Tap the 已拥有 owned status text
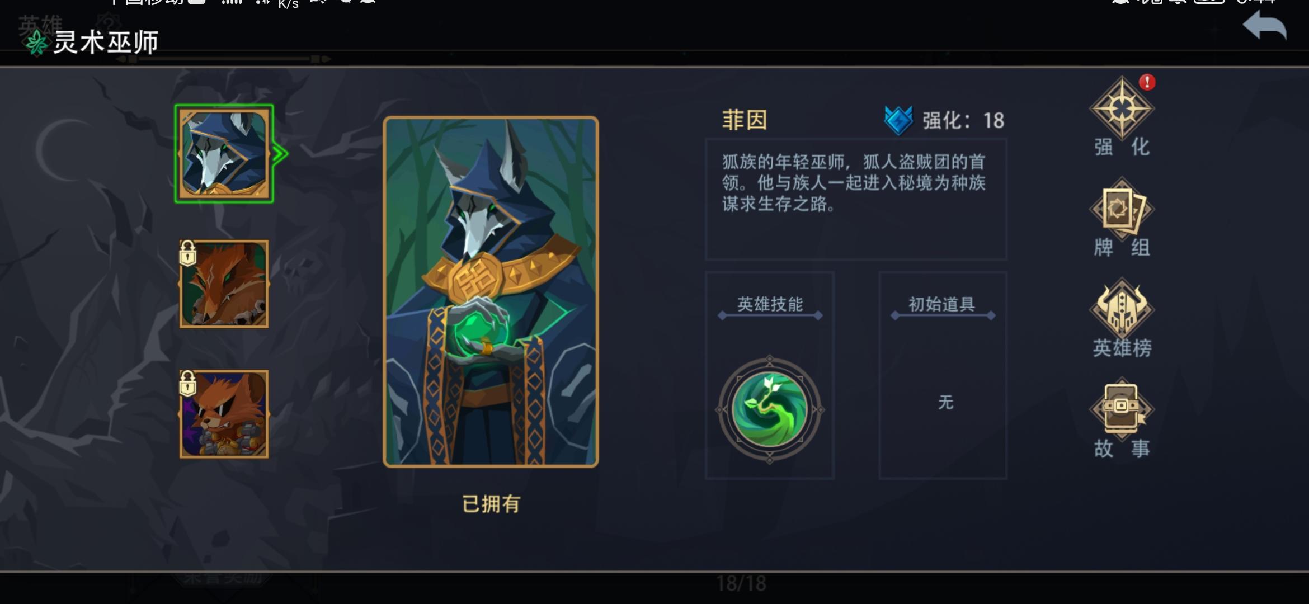The image size is (1309, 604). click(x=491, y=504)
